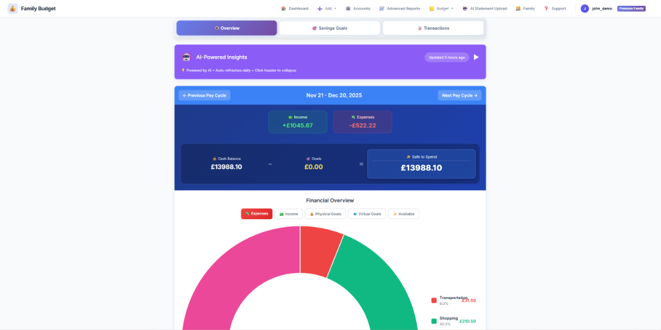
Task: Open the Dashboard nav link
Action: 294,8
